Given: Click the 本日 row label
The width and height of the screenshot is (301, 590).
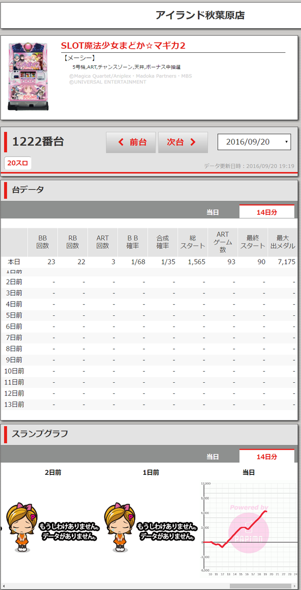Looking at the screenshot, I should pos(14,262).
